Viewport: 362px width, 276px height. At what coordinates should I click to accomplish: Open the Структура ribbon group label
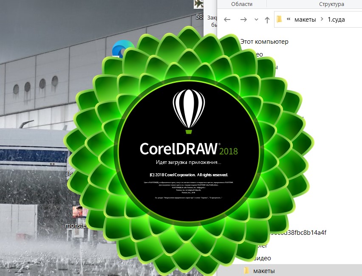pyautogui.click(x=331, y=4)
